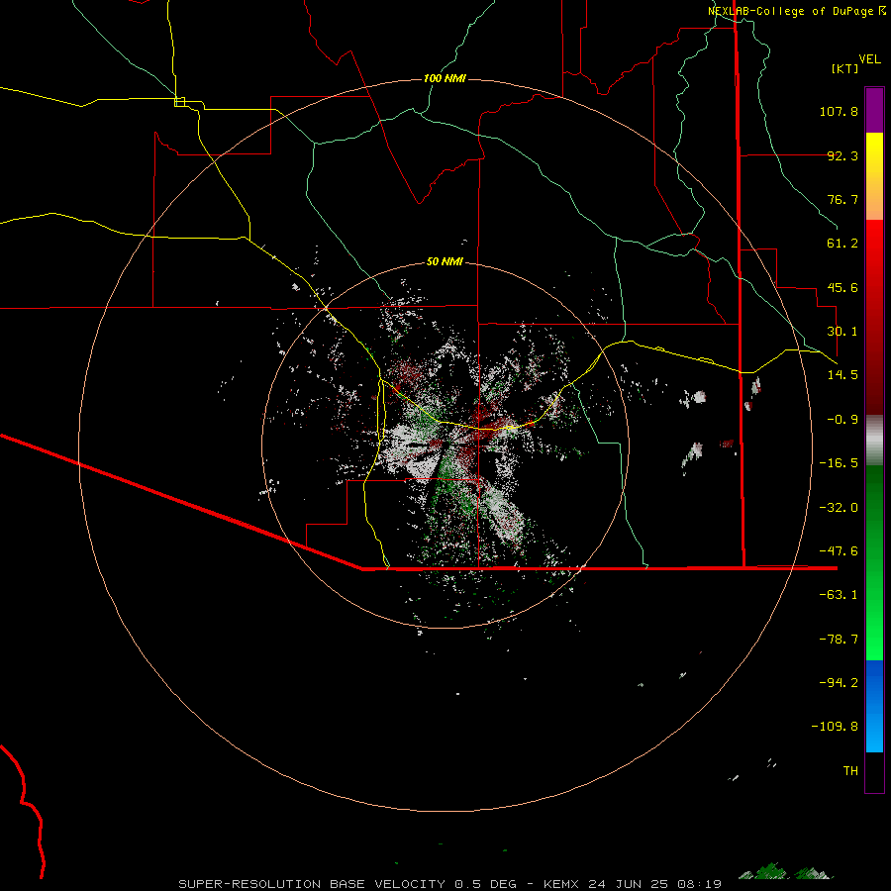
Task: Click the -47.6 velocity scale value
Action: 839,551
